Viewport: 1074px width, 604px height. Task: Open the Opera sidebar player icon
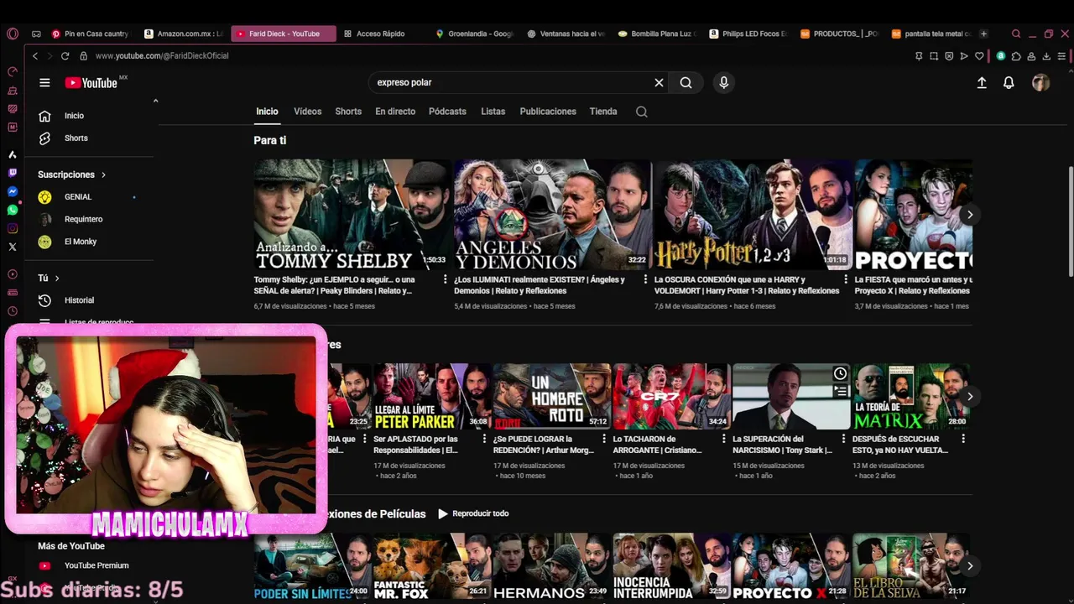pyautogui.click(x=12, y=274)
